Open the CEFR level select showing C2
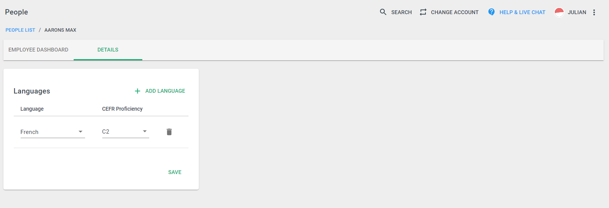The width and height of the screenshot is (609, 208). [x=126, y=132]
